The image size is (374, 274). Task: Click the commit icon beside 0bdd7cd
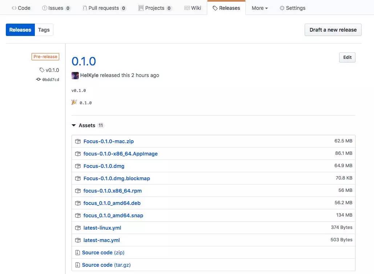38,79
